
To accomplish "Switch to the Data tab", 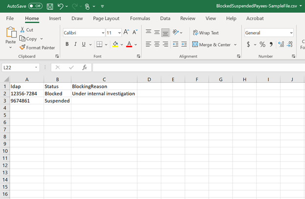I will [165, 19].
